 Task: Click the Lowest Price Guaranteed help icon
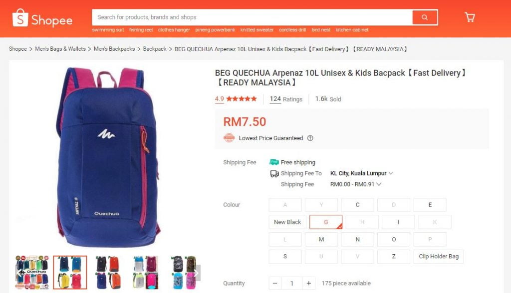[x=310, y=138]
